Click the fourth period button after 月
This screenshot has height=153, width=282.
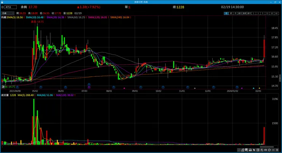click(x=240, y=13)
